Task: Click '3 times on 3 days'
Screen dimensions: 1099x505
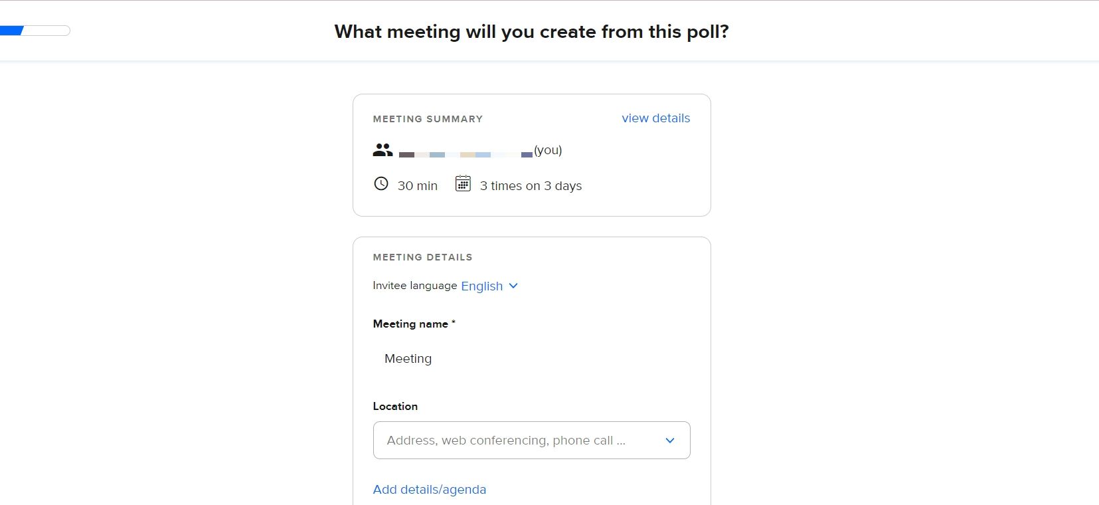Action: pos(531,186)
